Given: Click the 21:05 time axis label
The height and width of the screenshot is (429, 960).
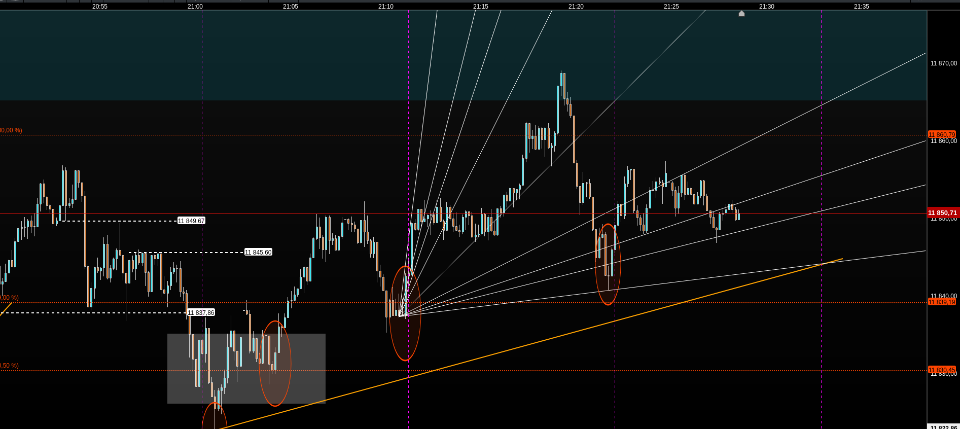Looking at the screenshot, I should click(x=291, y=7).
